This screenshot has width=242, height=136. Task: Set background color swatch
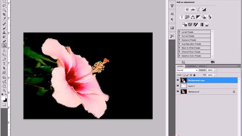[6, 100]
